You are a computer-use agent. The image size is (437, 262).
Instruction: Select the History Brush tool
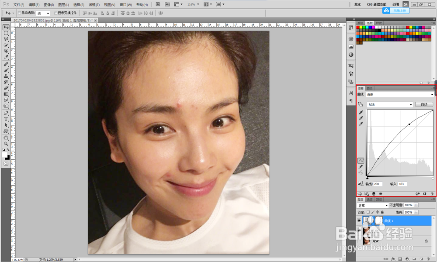pyautogui.click(x=6, y=82)
